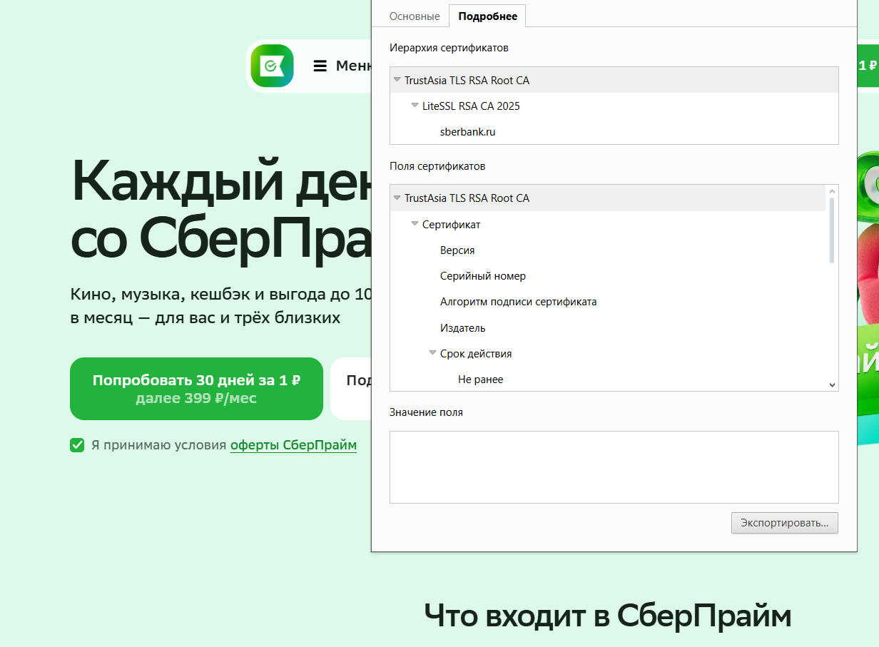Click the certificate fields scrollbar thumb
Viewport: 879px width, 647px height.
pyautogui.click(x=832, y=230)
